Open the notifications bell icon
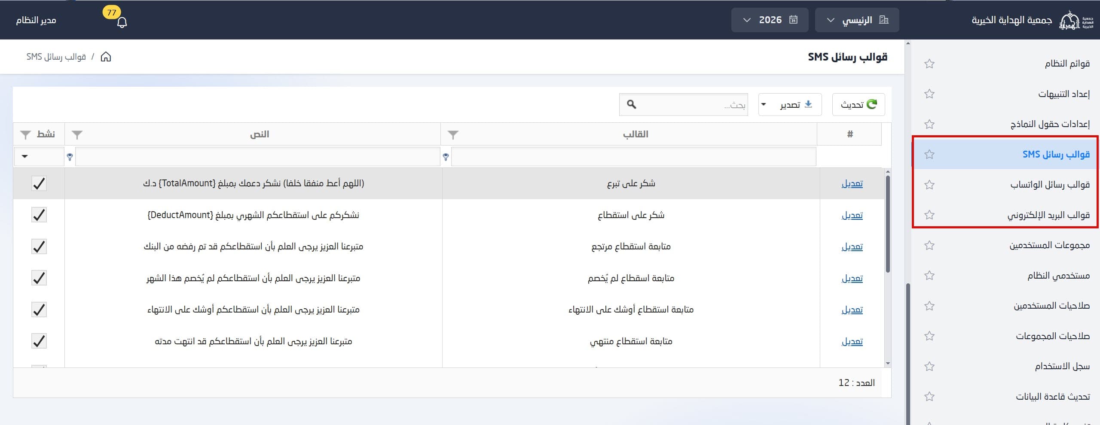Screen dimensions: 1100x425 click(x=122, y=22)
